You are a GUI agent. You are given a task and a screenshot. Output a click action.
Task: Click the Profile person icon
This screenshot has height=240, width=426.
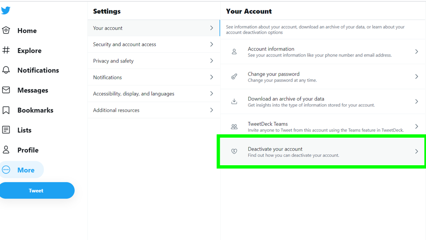pos(6,150)
